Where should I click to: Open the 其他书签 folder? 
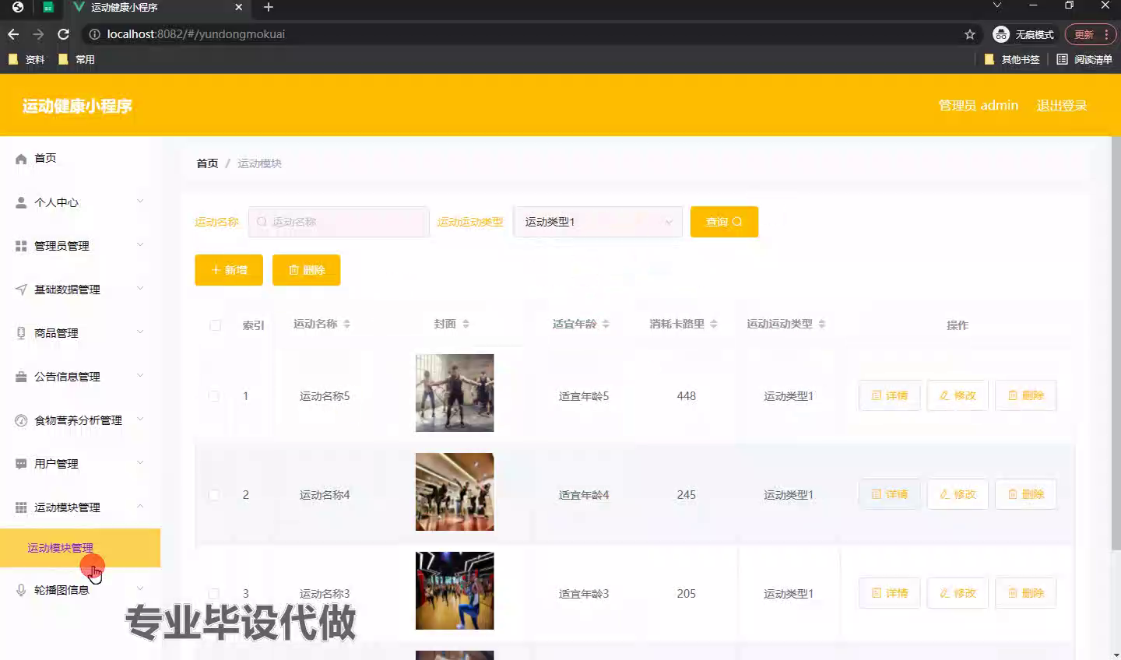(x=1012, y=59)
